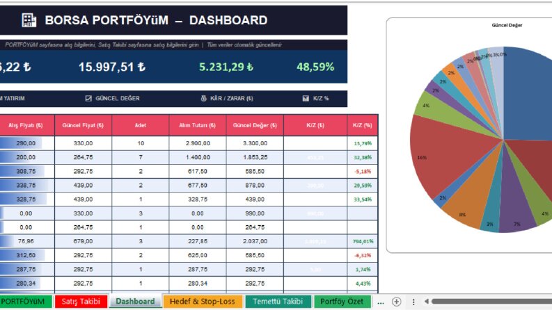Select the K/Z (₺) column header
Viewport: 552px width, 310px height.
click(x=315, y=125)
